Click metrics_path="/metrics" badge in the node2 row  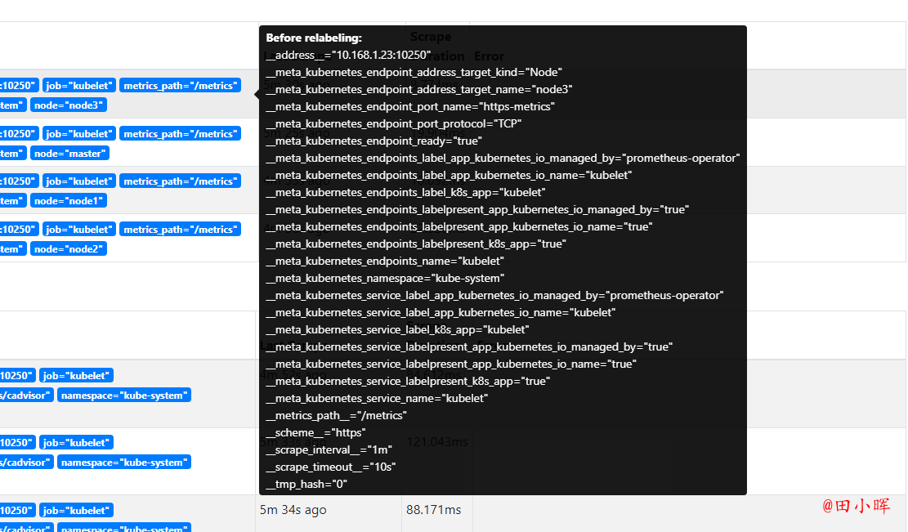pos(180,230)
